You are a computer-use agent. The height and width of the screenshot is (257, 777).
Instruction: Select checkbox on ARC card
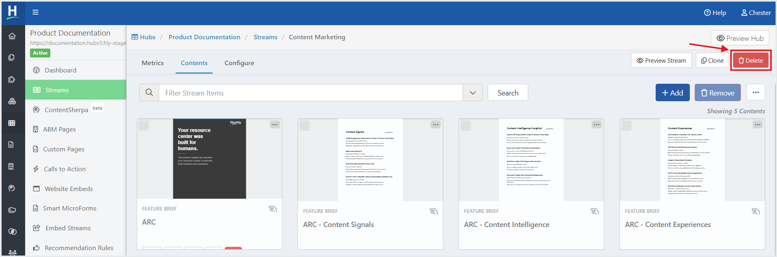[x=144, y=125]
